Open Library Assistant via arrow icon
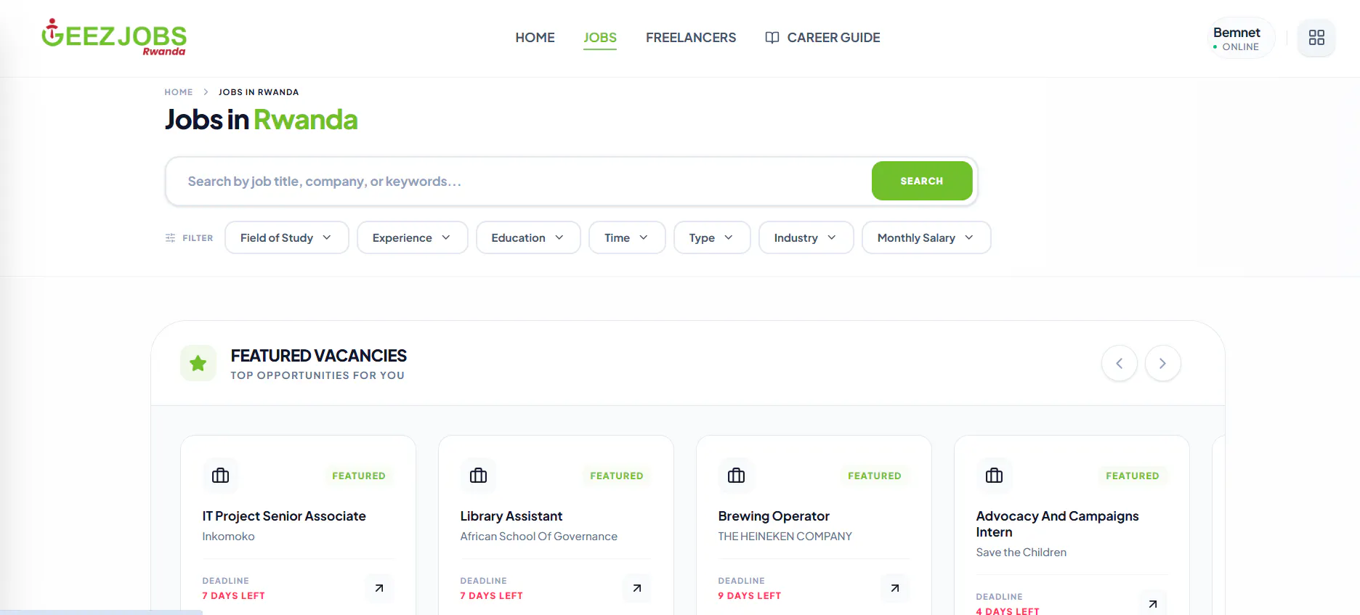The height and width of the screenshot is (615, 1360). [637, 588]
